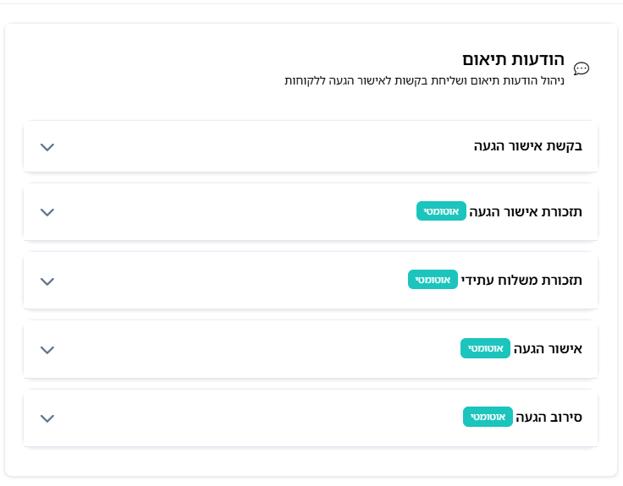
Task: Click empty space in the סירוב הגעה row
Action: pyautogui.click(x=254, y=418)
